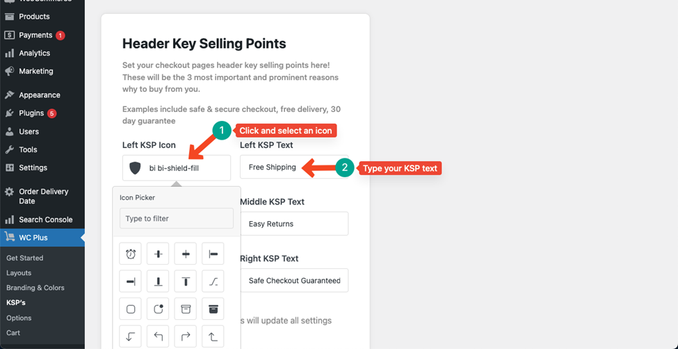Edit the Left KSP Text field
This screenshot has width=678, height=349.
click(294, 167)
